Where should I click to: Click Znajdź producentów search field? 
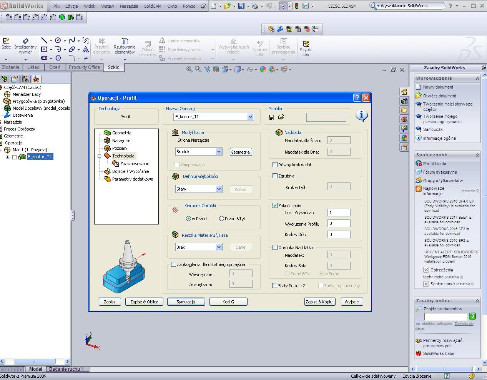[x=445, y=316]
